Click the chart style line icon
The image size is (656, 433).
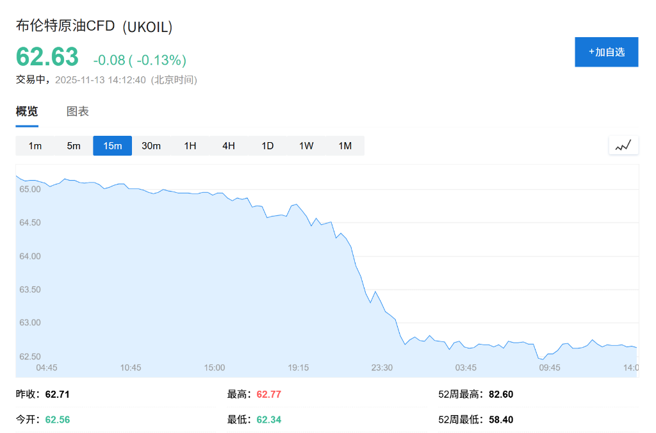pyautogui.click(x=623, y=145)
